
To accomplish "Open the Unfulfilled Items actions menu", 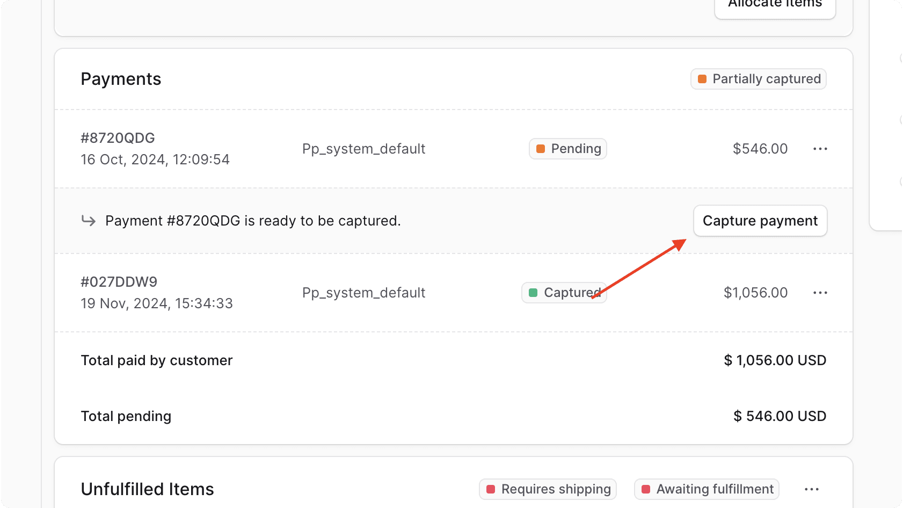I will (x=811, y=489).
